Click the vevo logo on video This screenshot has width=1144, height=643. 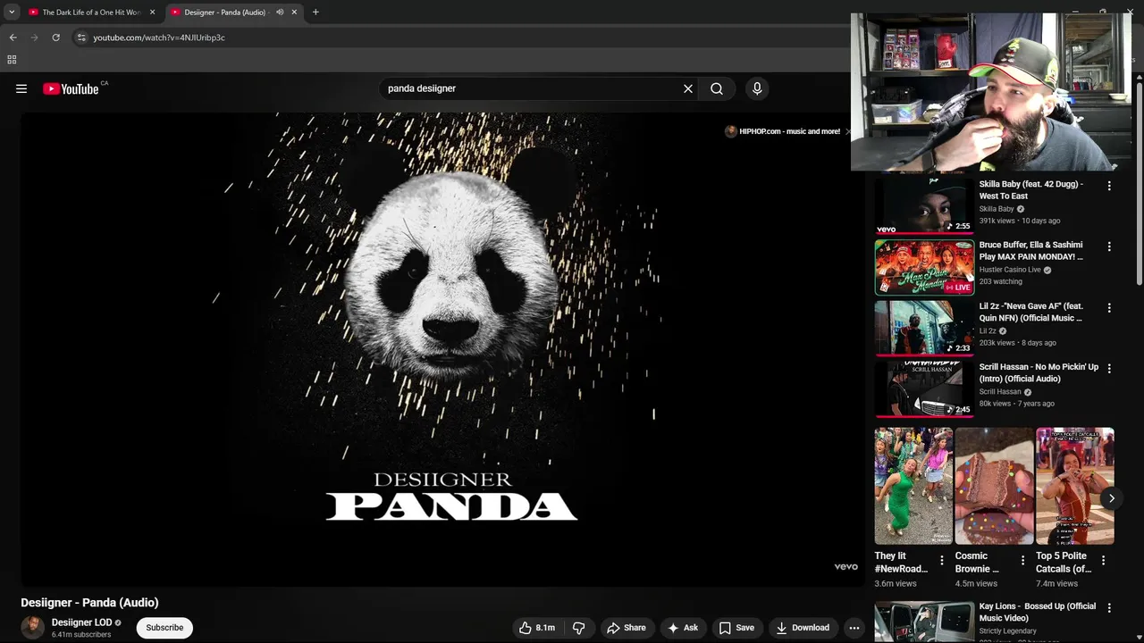click(845, 566)
